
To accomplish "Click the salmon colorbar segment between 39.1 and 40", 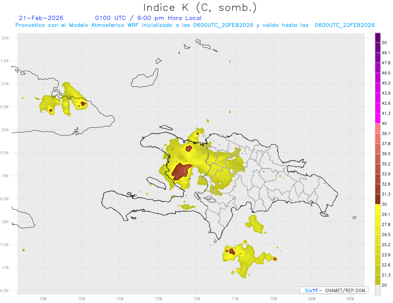I will point(378,128).
